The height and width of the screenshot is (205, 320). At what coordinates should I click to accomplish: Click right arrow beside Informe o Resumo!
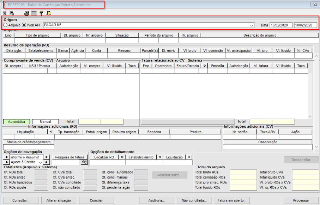point(47,157)
